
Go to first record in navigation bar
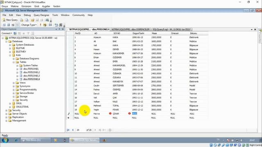(x=68, y=130)
